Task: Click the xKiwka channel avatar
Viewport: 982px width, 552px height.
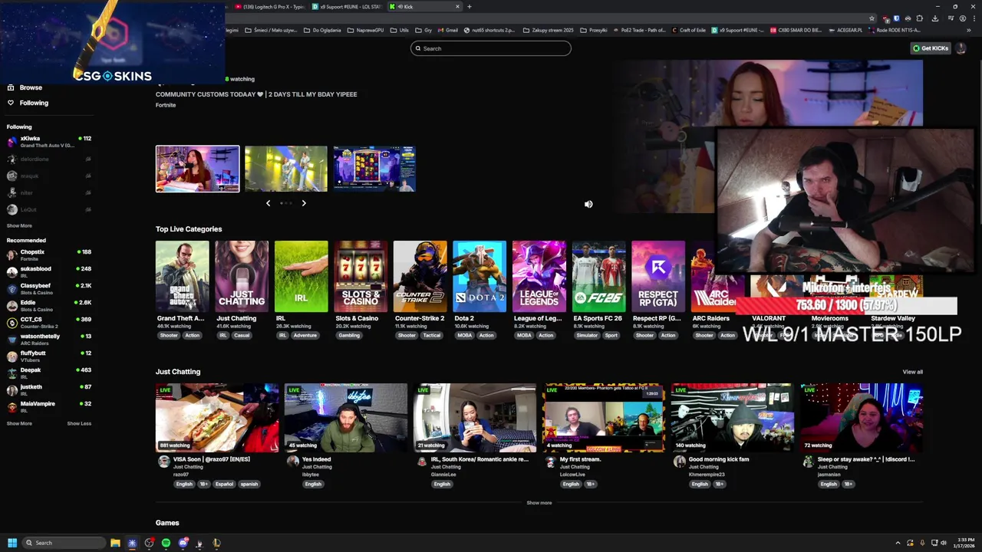Action: pos(12,142)
